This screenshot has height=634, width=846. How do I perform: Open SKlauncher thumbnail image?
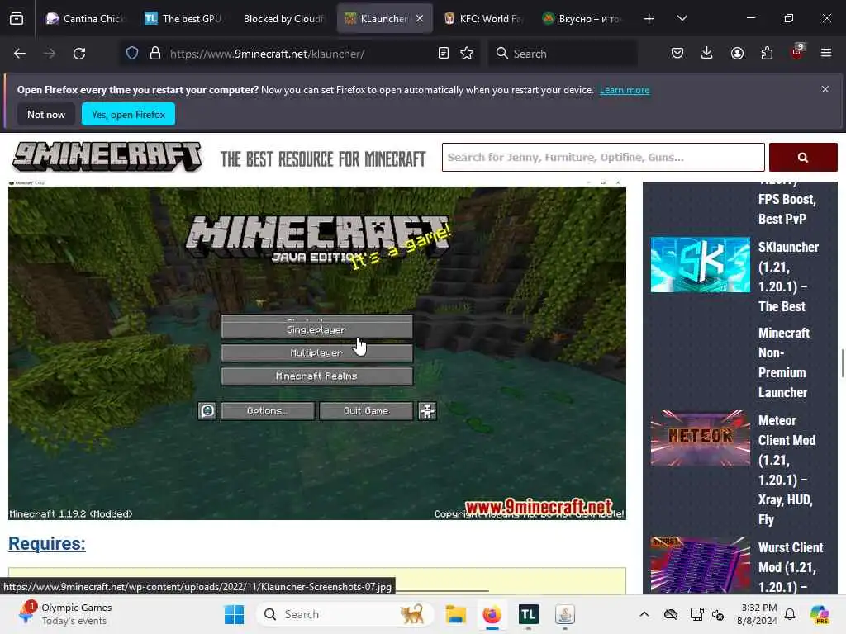coord(701,265)
